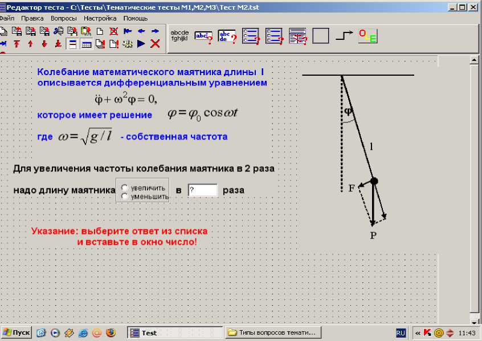Click the RU language indicator

(x=401, y=332)
